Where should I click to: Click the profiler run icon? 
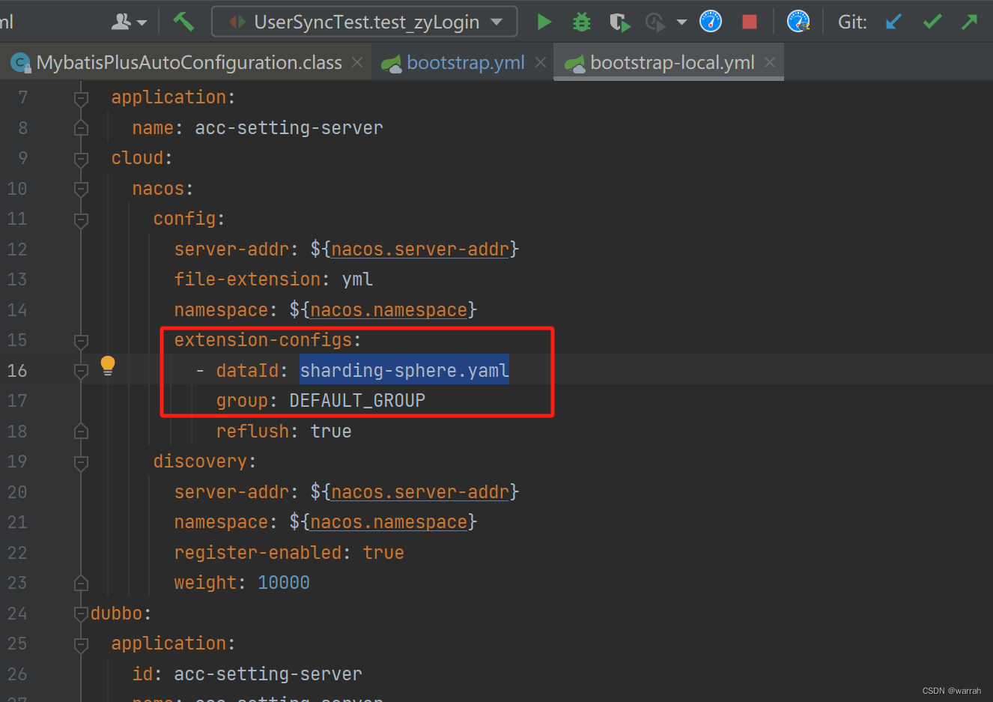655,22
